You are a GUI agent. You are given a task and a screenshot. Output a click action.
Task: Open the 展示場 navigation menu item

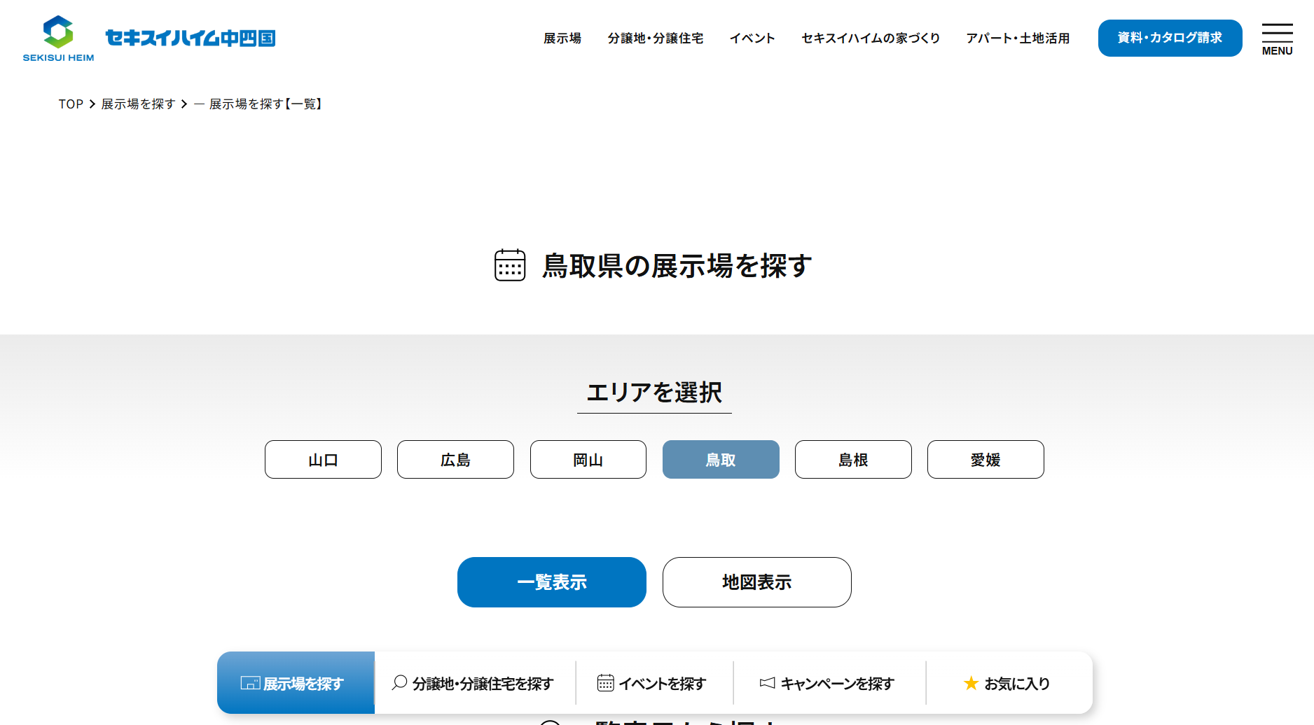pos(562,38)
